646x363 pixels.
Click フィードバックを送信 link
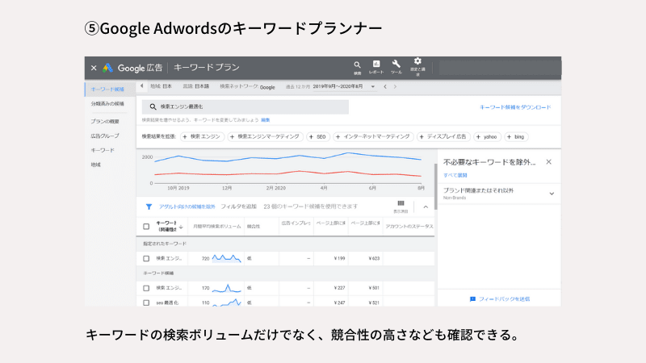pyautogui.click(x=504, y=299)
